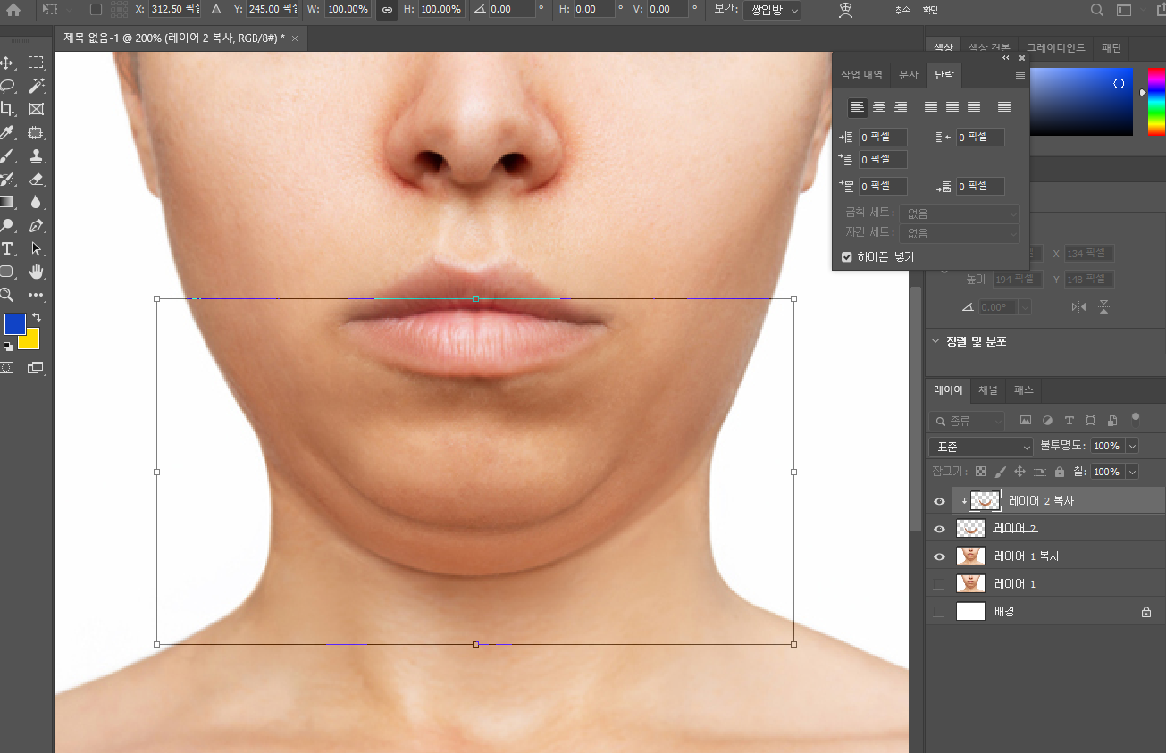Switch to the 문자 tab

[x=908, y=75]
